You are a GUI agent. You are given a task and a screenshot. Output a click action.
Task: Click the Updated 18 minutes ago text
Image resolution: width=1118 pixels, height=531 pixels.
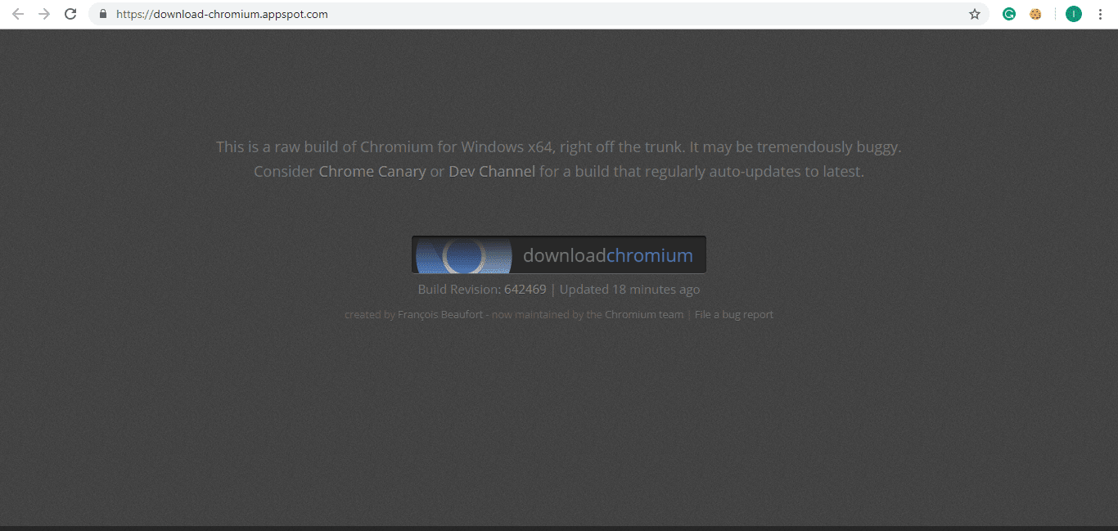630,289
